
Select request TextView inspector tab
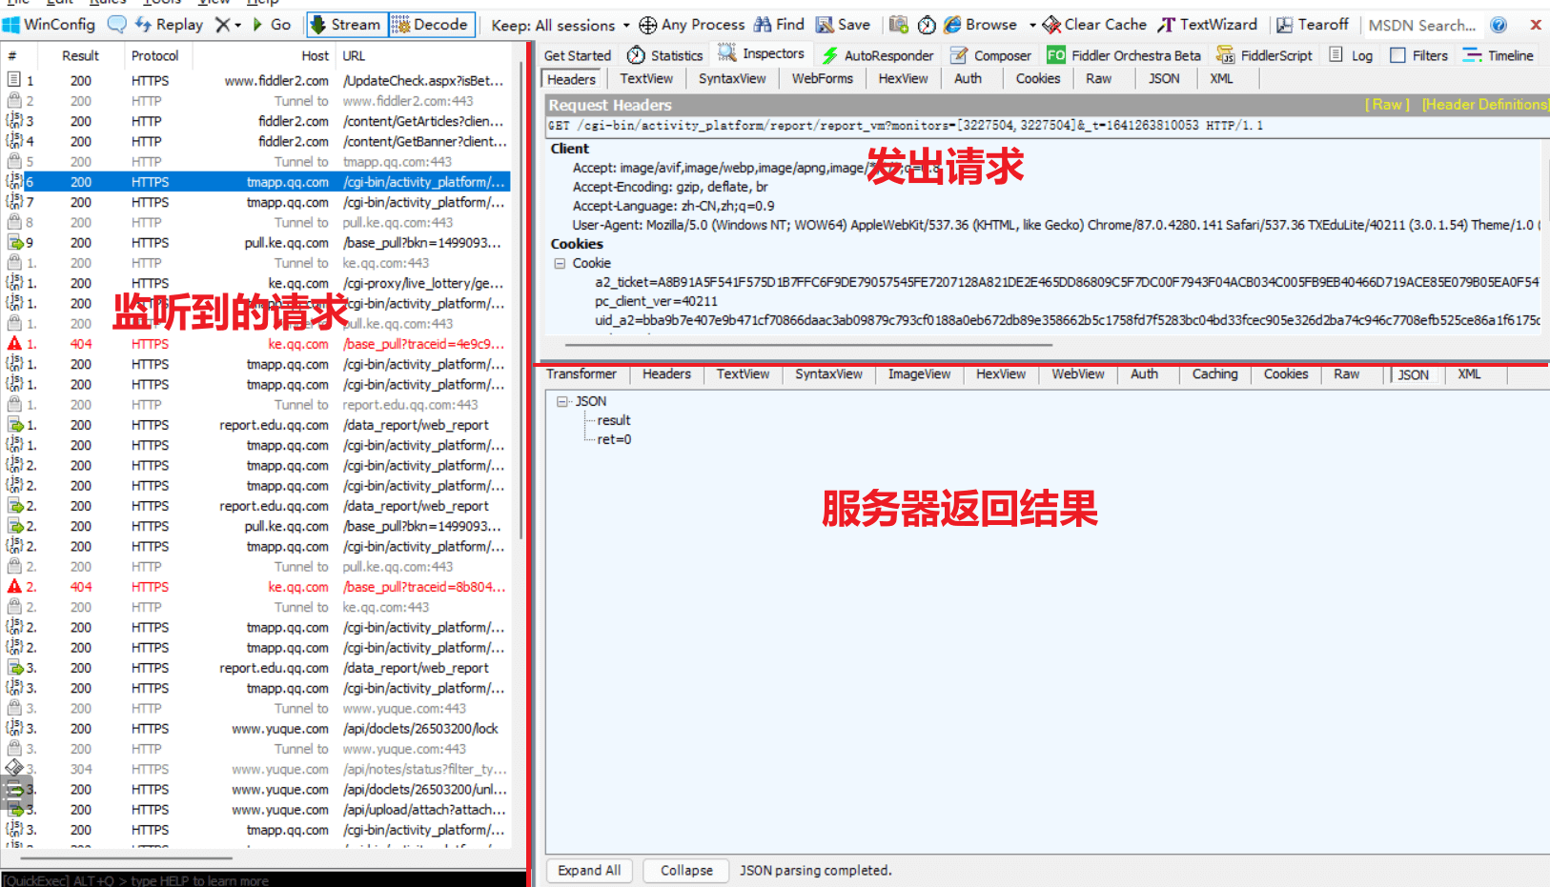coord(646,79)
